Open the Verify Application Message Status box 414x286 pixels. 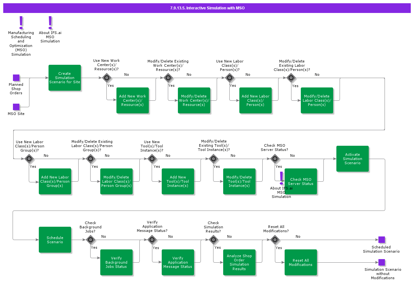(178, 262)
